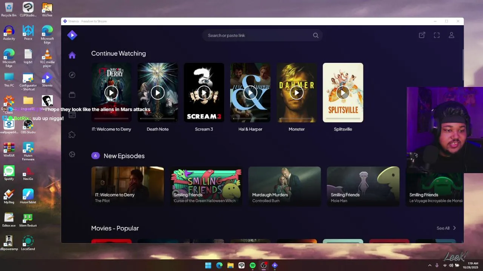Select the wallpaper64 desktop icon
This screenshot has width=483, height=271.
[9, 126]
